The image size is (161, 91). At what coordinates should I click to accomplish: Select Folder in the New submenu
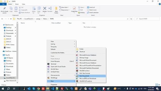point(91,49)
